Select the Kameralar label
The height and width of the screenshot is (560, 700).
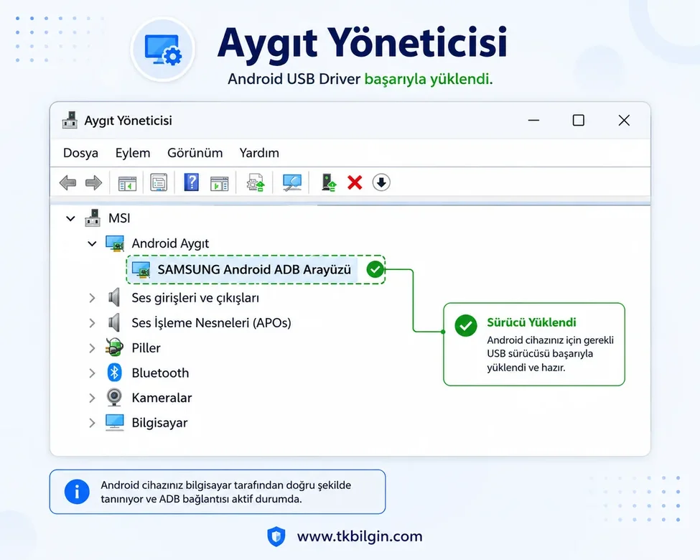162,398
